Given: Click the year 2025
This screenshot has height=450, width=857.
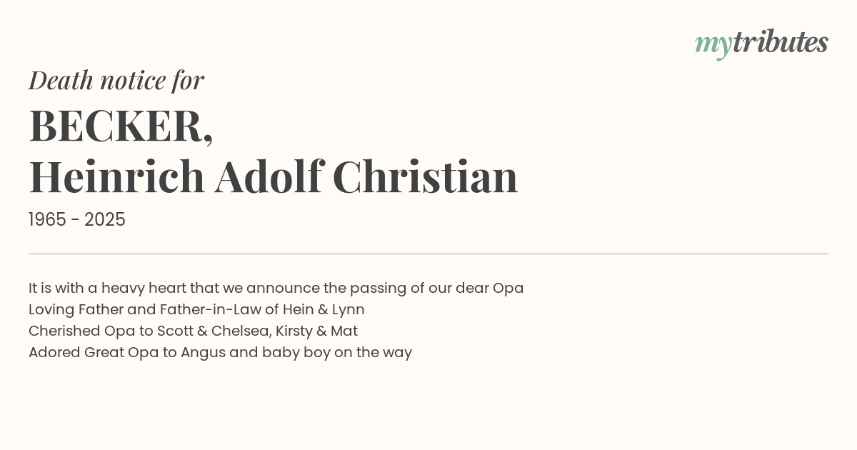Looking at the screenshot, I should pos(105,220).
